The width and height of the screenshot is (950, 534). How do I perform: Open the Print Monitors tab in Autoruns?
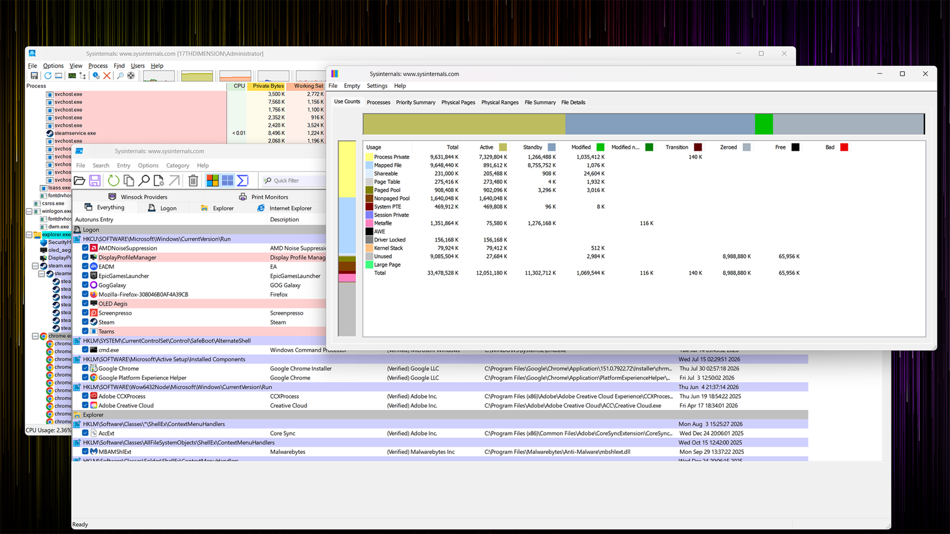click(x=263, y=197)
